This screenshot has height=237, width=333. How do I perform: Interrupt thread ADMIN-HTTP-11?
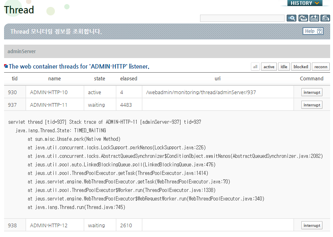pyautogui.click(x=312, y=105)
